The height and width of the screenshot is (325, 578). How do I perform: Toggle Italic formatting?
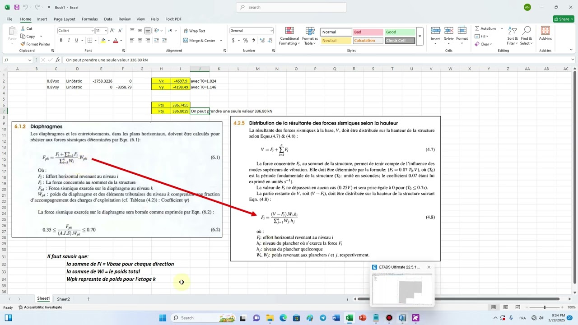click(69, 40)
